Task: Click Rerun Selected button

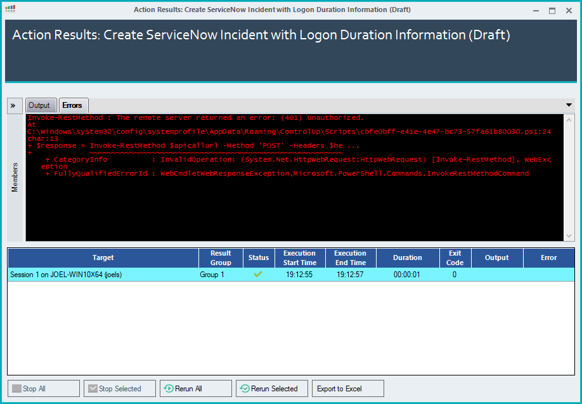Action: (x=272, y=388)
